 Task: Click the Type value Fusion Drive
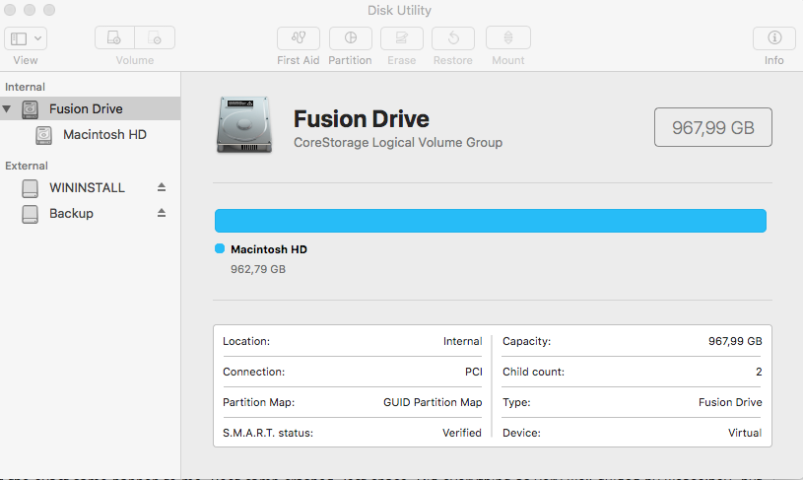[730, 403]
